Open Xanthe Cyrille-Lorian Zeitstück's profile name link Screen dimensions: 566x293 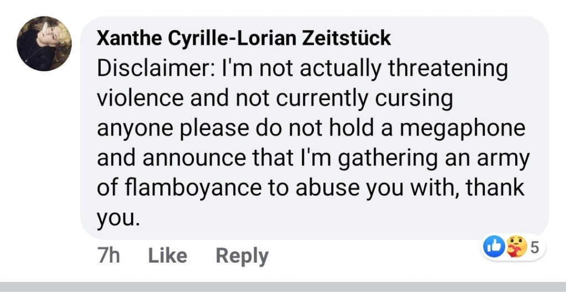[243, 38]
